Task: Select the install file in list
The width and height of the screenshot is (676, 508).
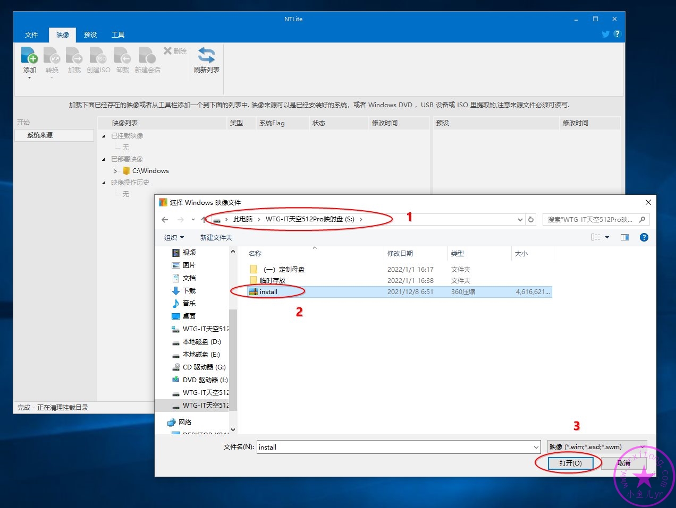Action: (268, 292)
